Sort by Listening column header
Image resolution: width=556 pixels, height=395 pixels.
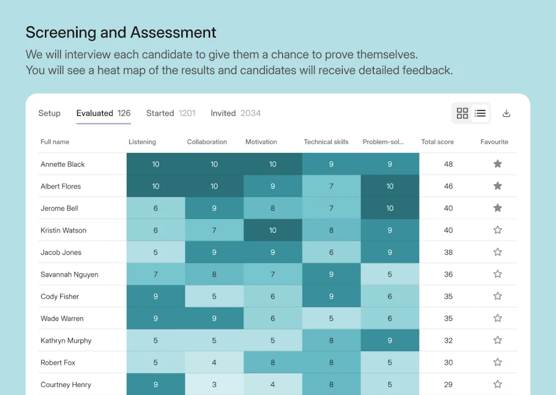click(x=142, y=142)
